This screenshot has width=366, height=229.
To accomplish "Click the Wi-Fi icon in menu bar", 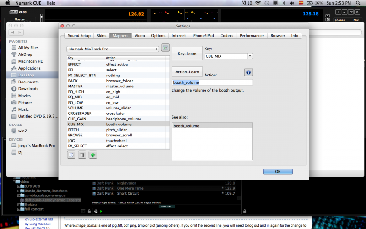I will point(258,3).
